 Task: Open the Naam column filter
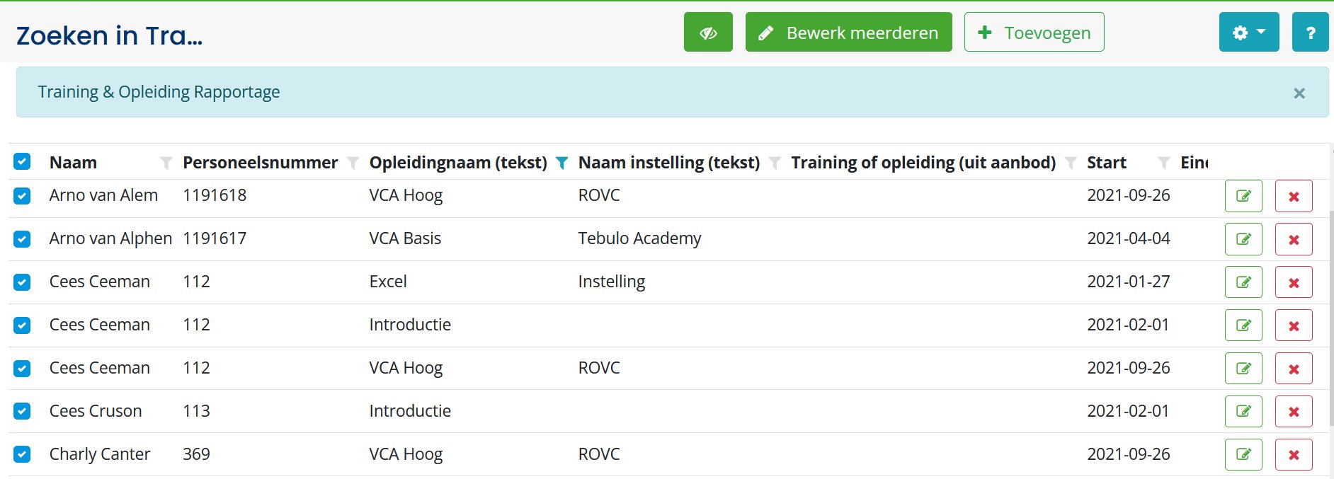coord(166,163)
